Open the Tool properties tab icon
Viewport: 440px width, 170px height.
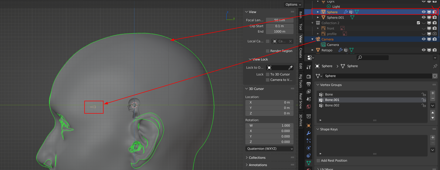coord(308,67)
